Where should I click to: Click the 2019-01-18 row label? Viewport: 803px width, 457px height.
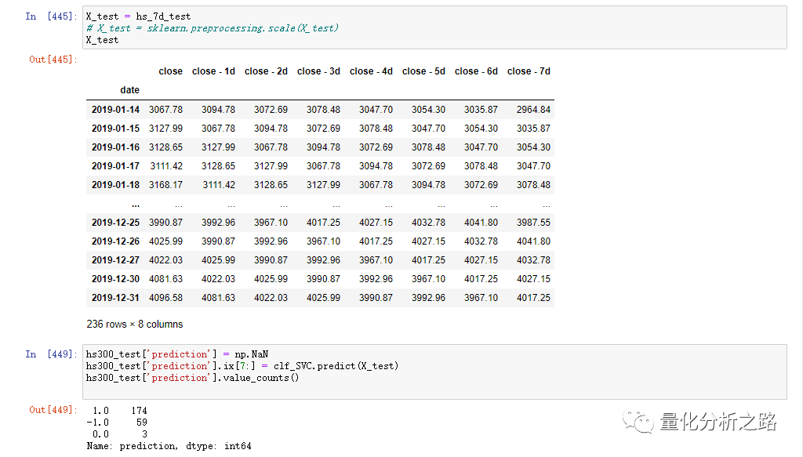click(x=115, y=185)
